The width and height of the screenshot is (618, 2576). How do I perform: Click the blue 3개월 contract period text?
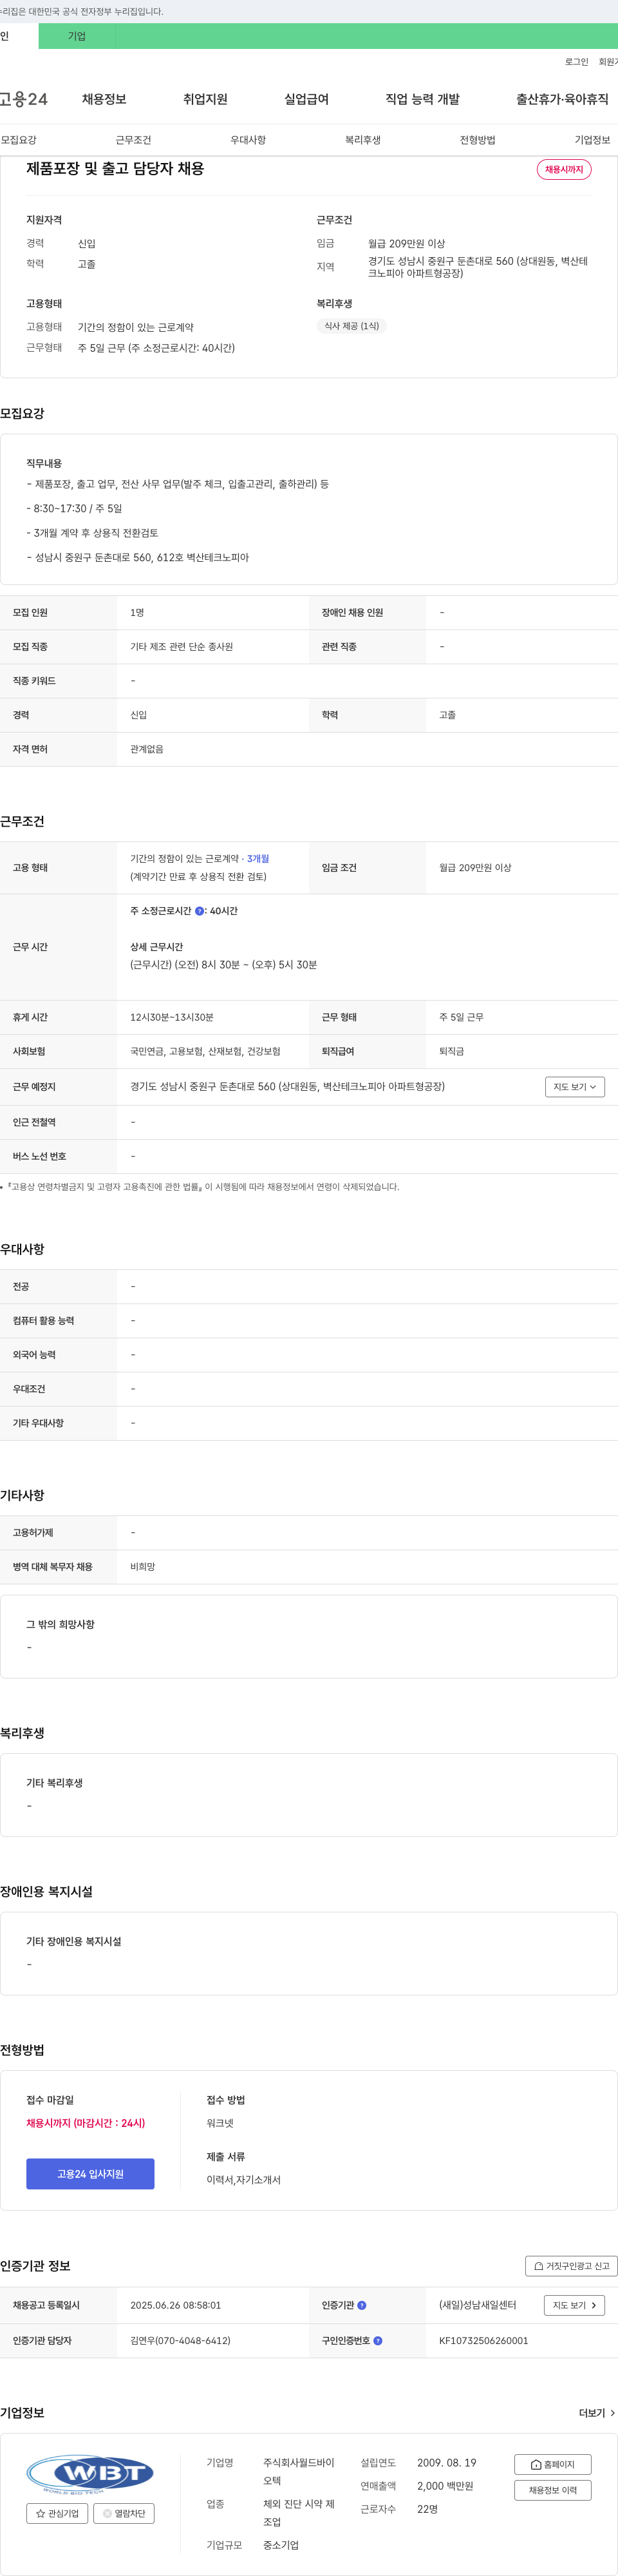click(x=259, y=858)
